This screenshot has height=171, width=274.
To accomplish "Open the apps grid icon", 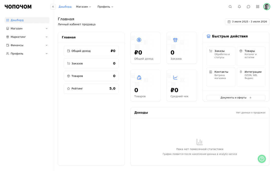I will tap(258, 7).
